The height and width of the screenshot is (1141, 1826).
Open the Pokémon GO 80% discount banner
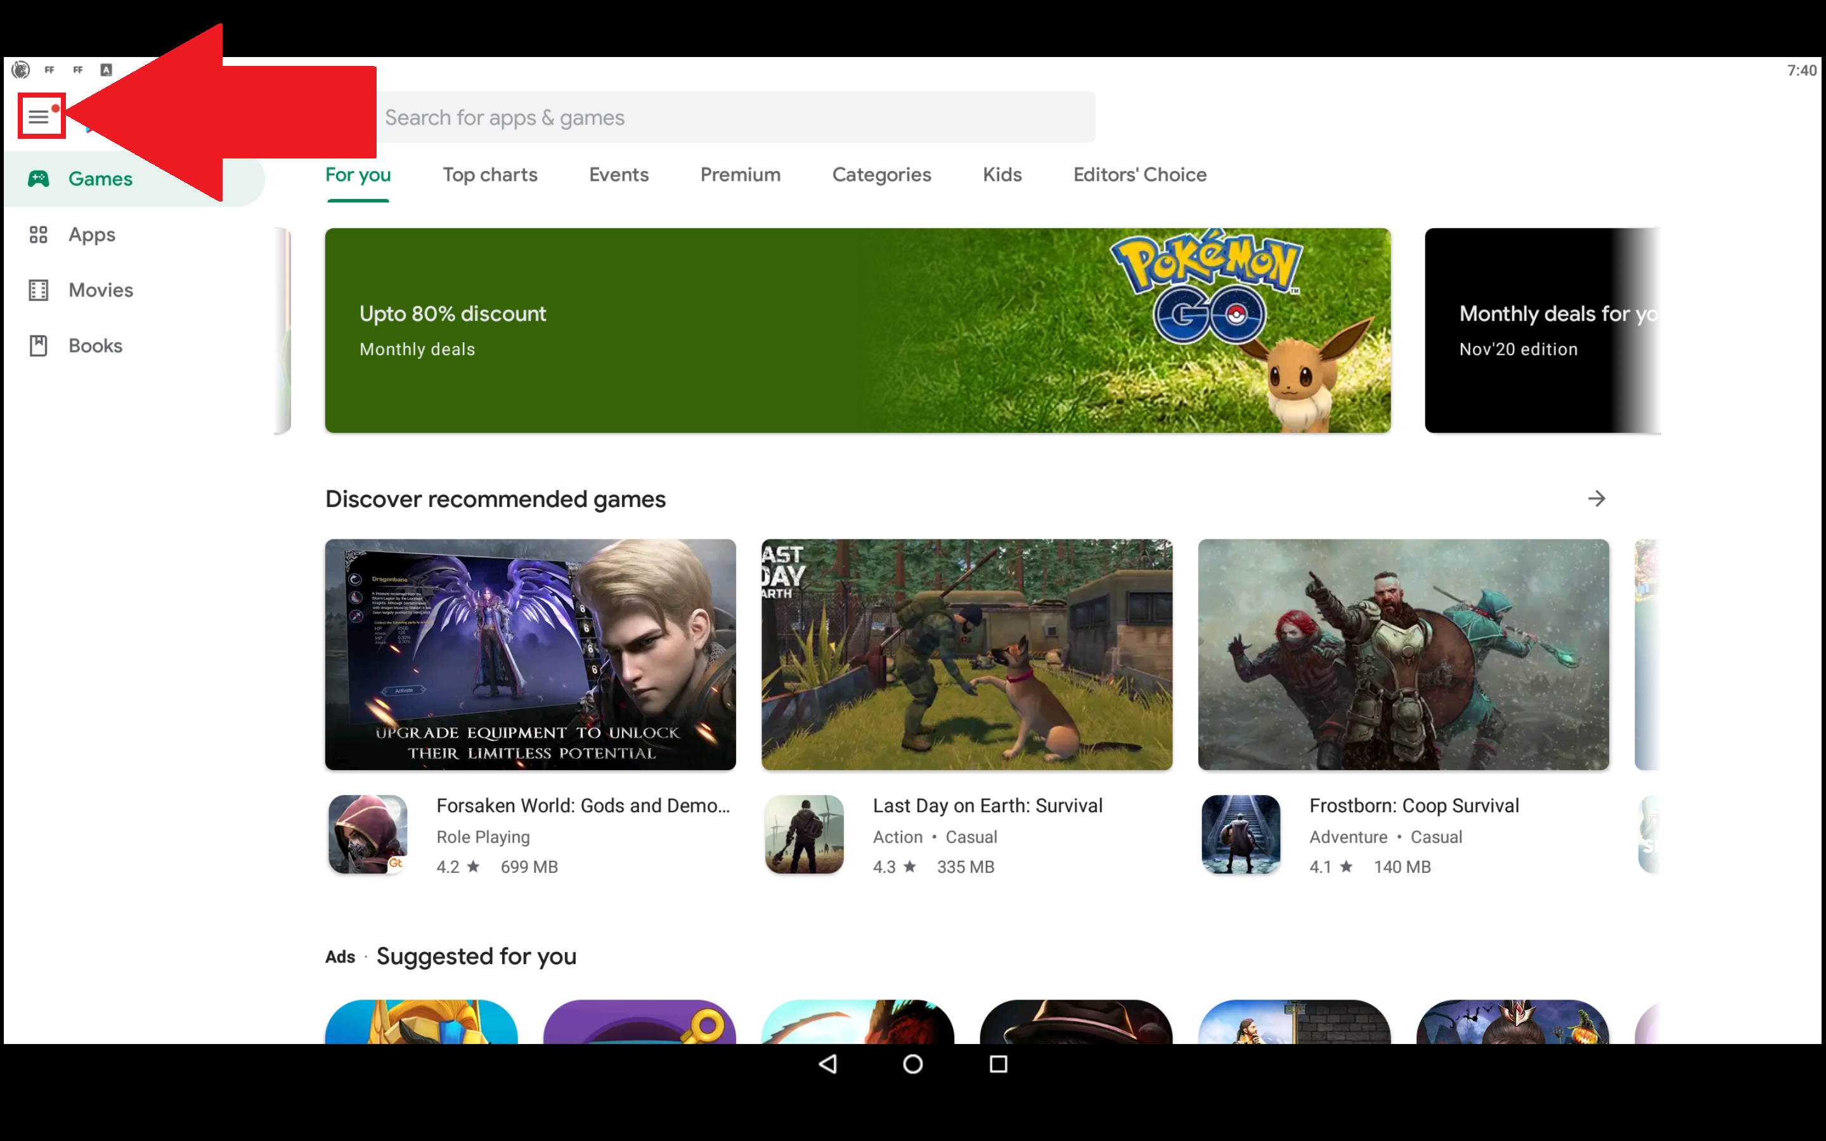click(x=858, y=330)
